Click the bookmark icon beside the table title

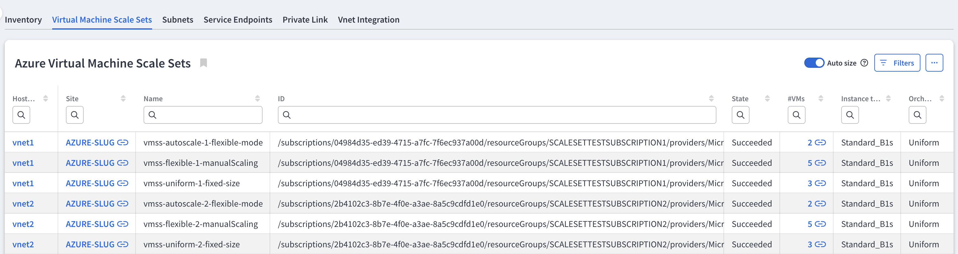point(203,63)
